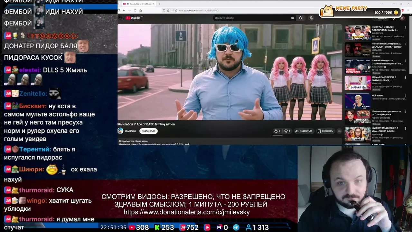Open 'Жмилиш' channel name link
The height and width of the screenshot is (232, 412).
click(x=130, y=131)
